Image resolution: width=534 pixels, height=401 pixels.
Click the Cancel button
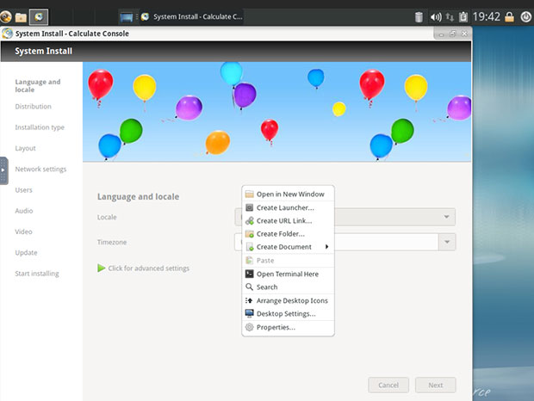(x=388, y=385)
